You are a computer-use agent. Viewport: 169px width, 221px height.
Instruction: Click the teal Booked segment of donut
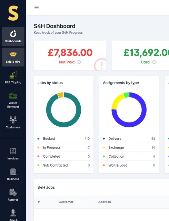(x=64, y=125)
